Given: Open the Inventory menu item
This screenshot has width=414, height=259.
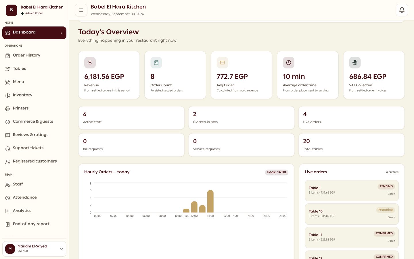Looking at the screenshot, I should click(34, 95).
